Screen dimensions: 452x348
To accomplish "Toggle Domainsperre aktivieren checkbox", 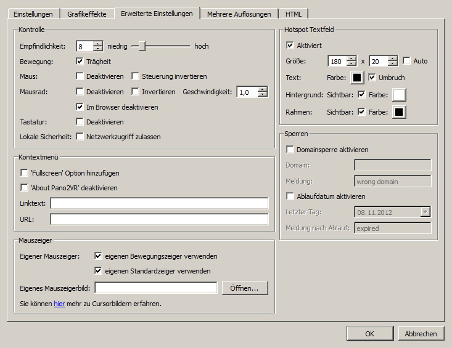I will (x=290, y=149).
